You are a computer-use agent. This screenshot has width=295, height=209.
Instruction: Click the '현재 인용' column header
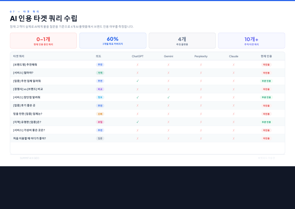pyautogui.click(x=266, y=56)
